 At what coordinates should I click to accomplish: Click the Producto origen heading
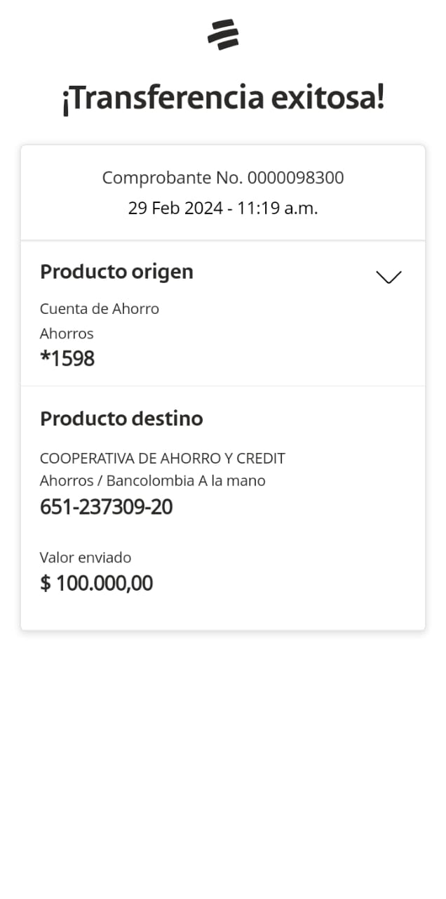[x=116, y=272]
